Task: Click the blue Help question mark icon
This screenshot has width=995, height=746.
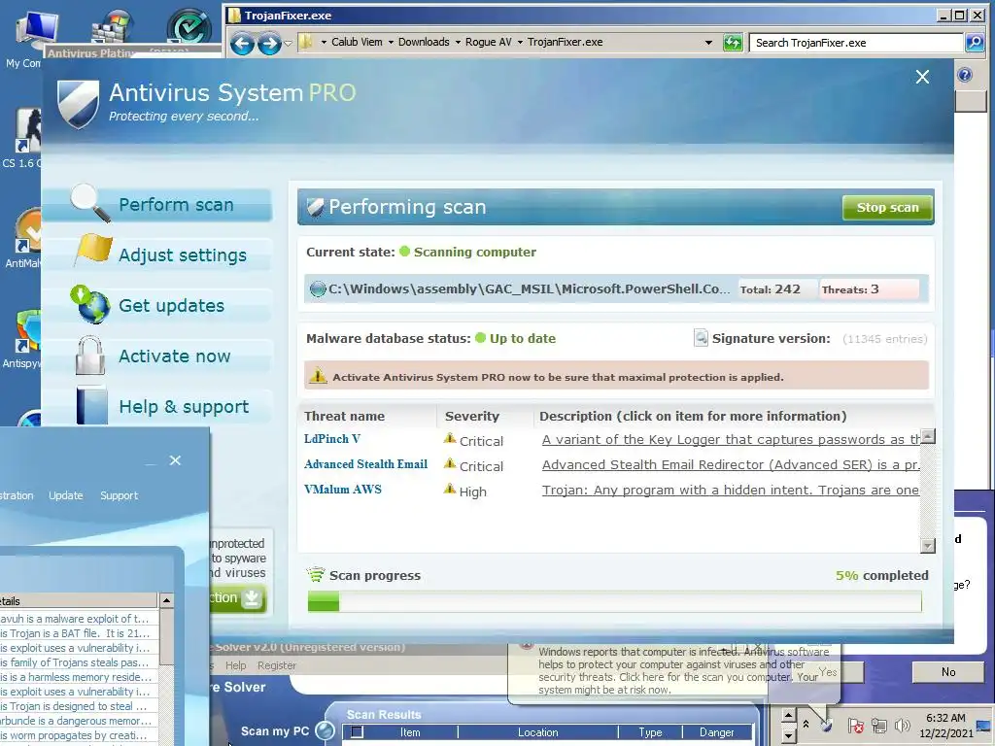Action: click(965, 76)
